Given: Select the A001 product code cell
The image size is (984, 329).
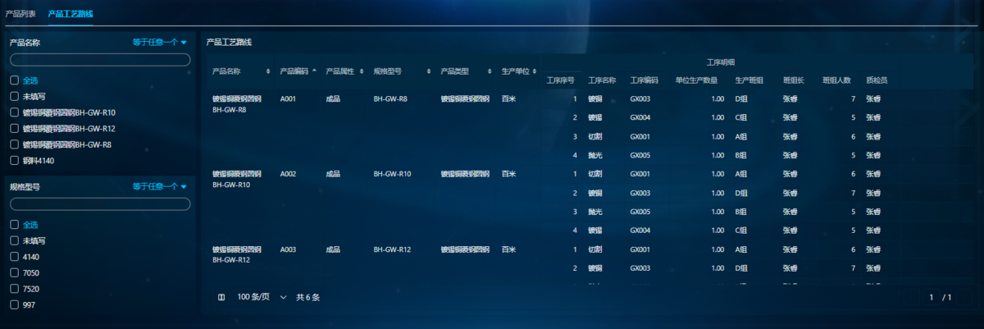Looking at the screenshot, I should pyautogui.click(x=288, y=99).
